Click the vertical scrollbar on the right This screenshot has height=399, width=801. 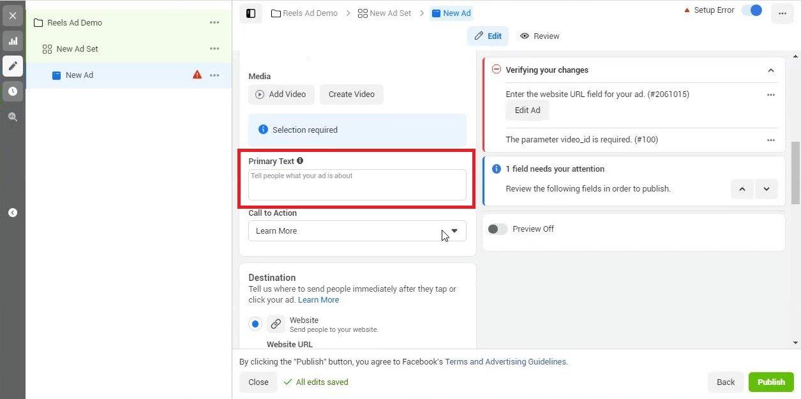[795, 172]
